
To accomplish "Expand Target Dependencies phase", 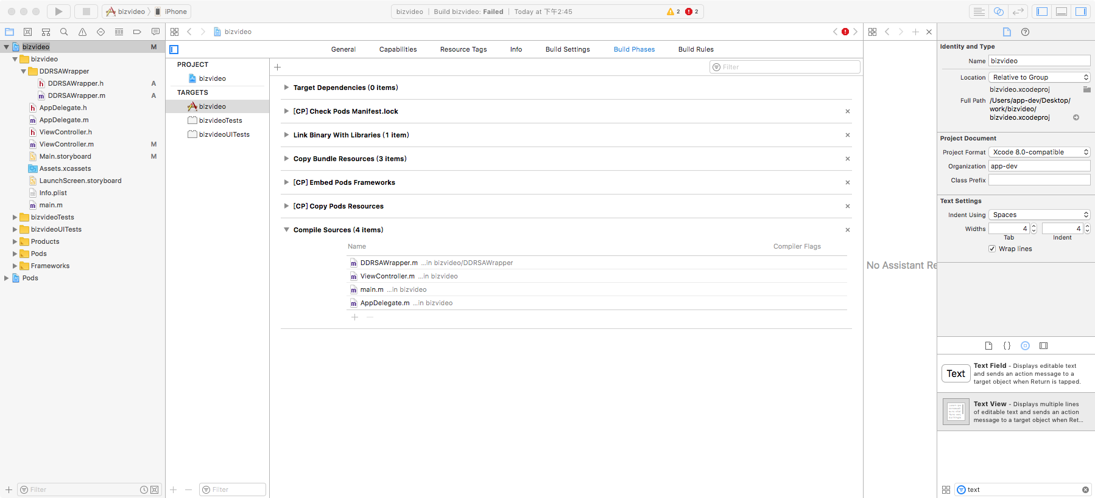I will coord(286,88).
